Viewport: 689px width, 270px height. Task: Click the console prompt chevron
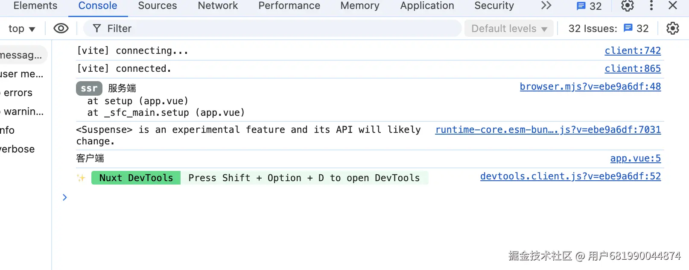65,197
